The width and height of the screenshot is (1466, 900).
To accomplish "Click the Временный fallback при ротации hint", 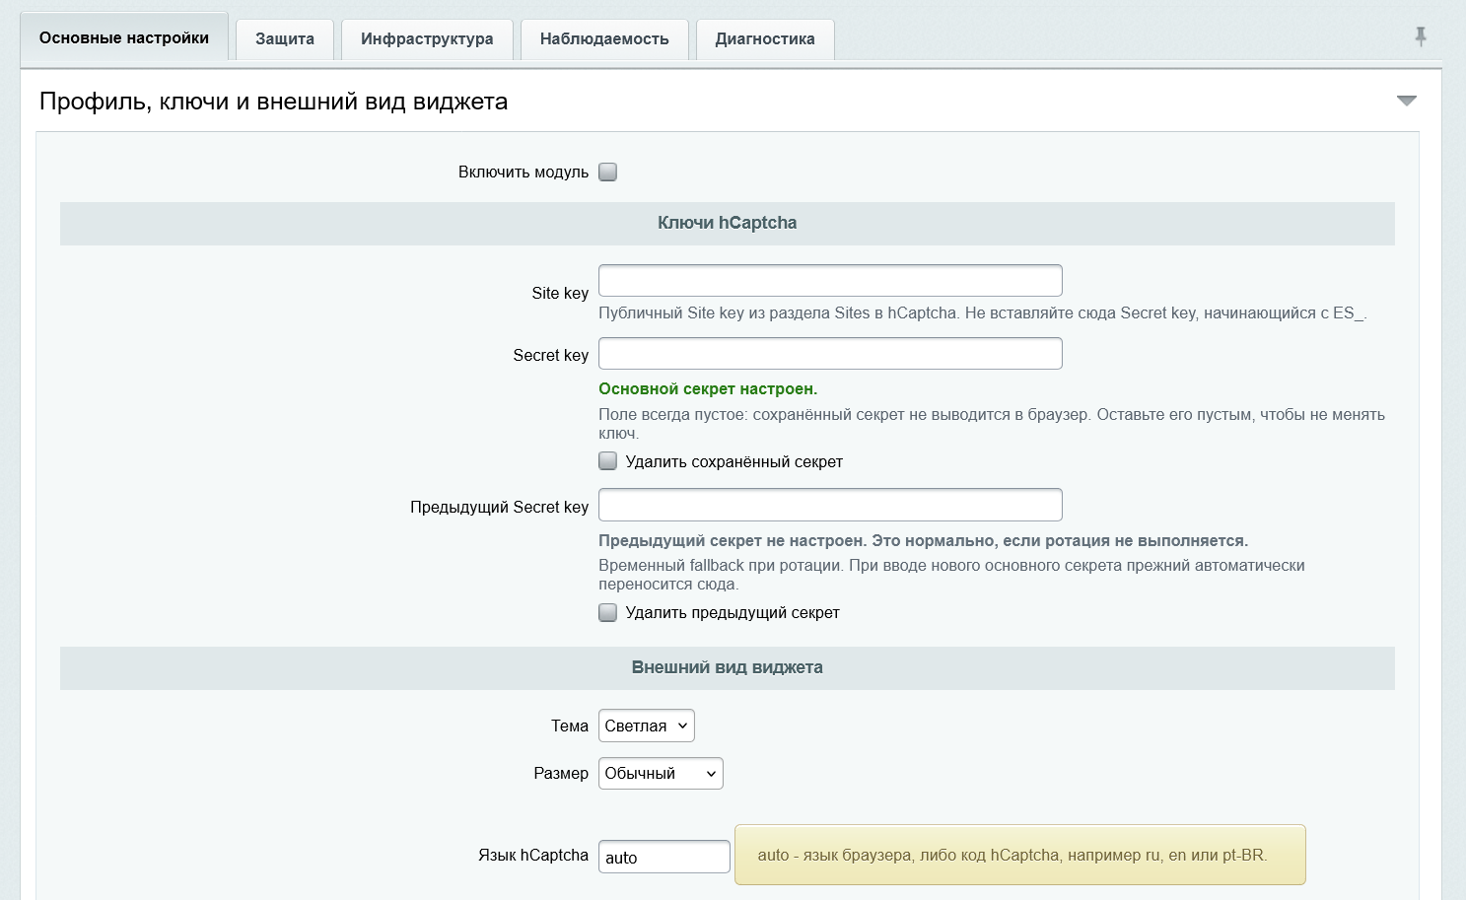I will (x=951, y=575).
